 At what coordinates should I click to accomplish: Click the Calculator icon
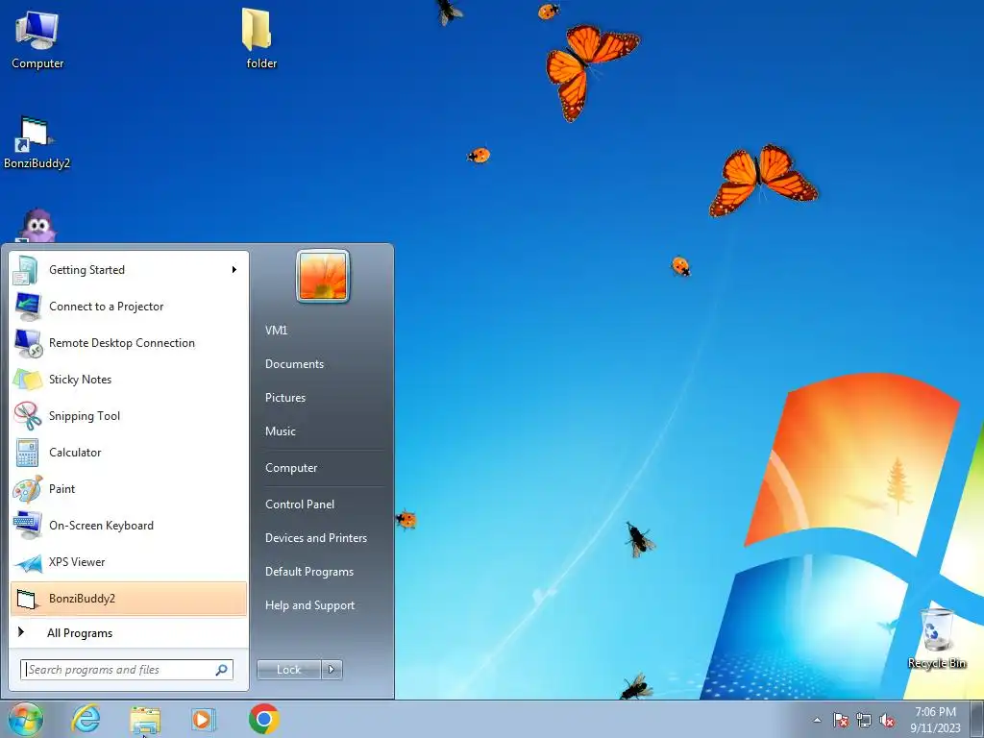27,453
